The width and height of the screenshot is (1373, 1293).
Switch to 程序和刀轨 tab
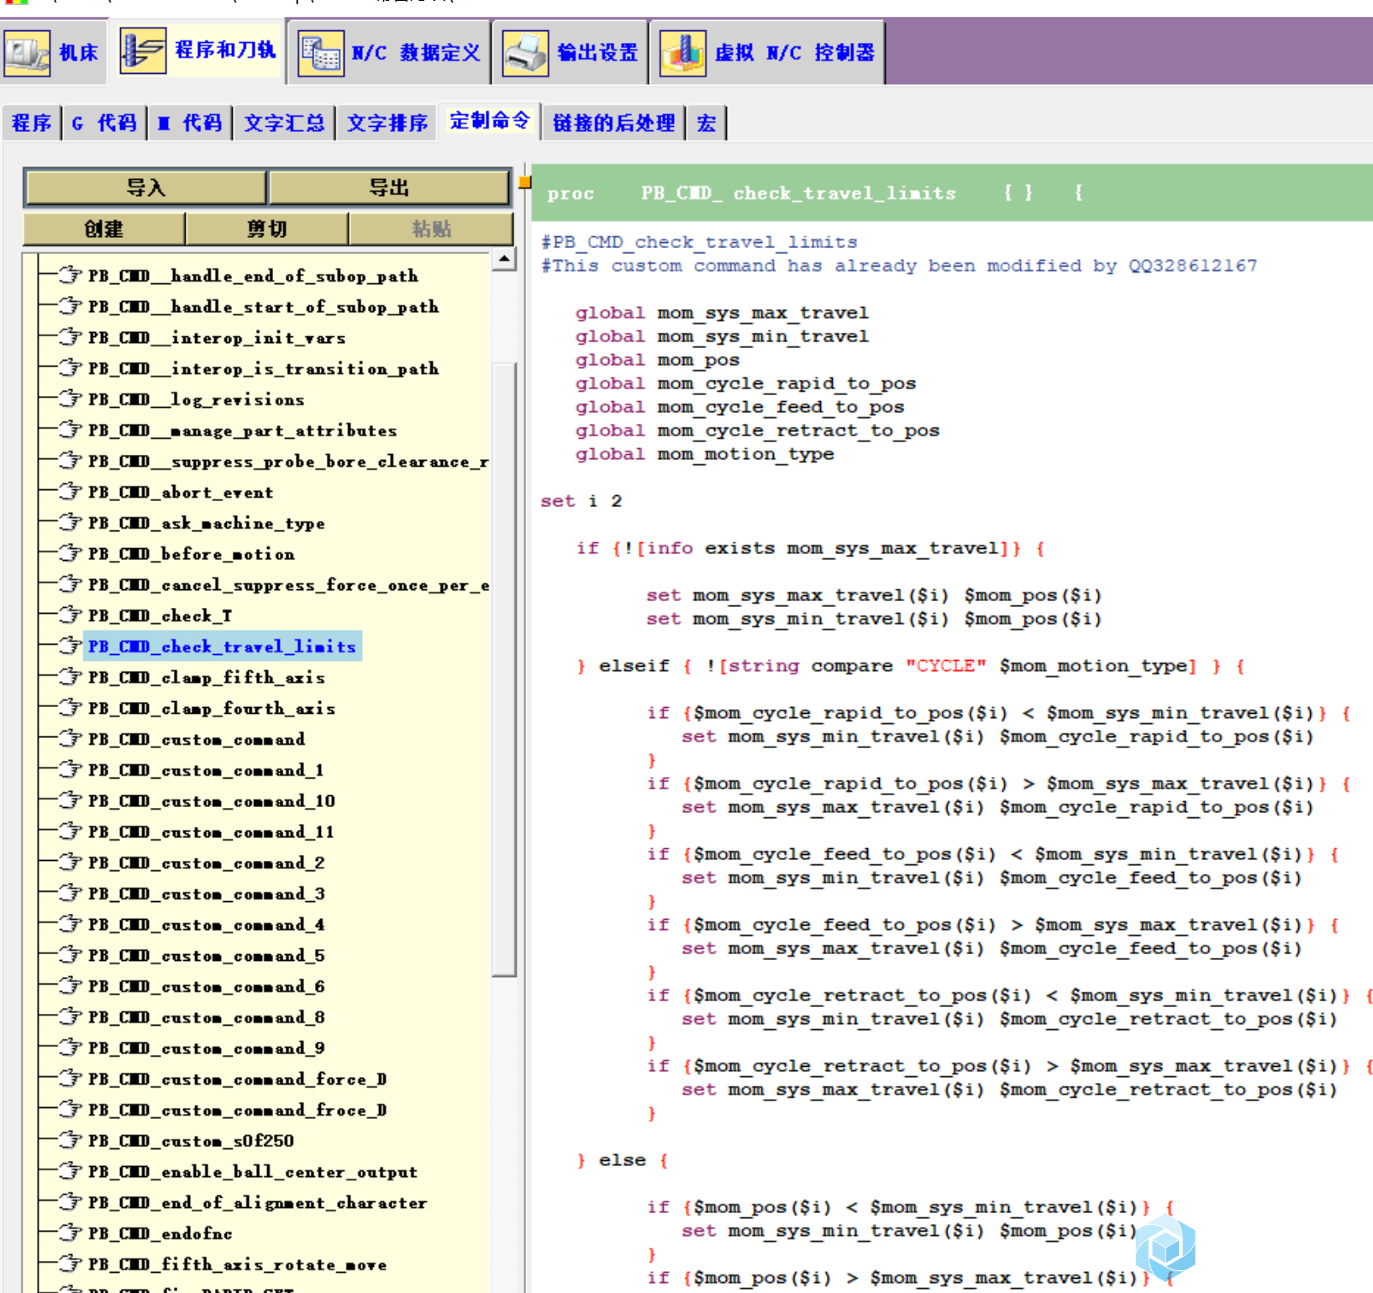(198, 51)
